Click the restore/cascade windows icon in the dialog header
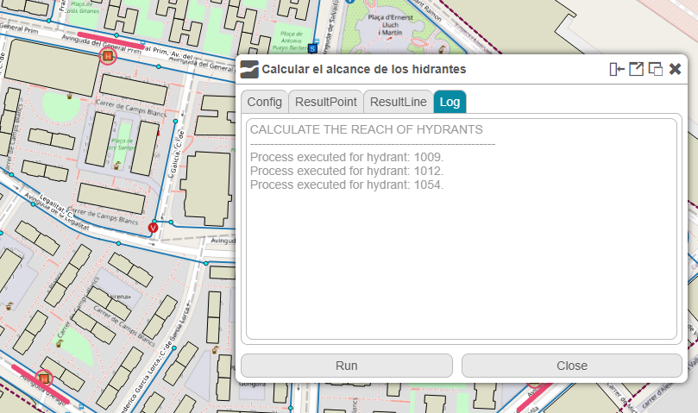This screenshot has height=413, width=698. pos(656,70)
